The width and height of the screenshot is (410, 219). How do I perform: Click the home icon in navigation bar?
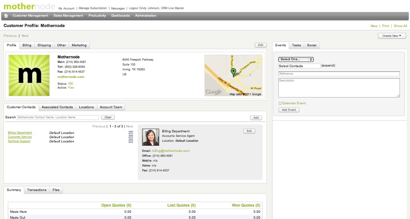coord(6,16)
